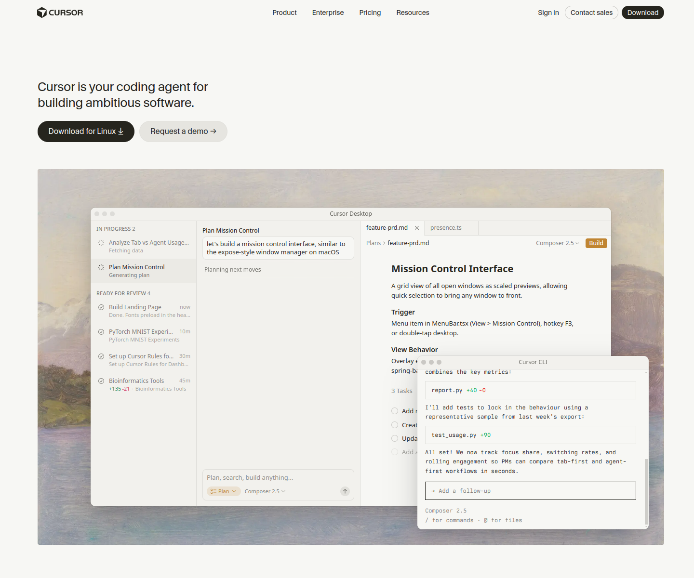Image resolution: width=694 pixels, height=578 pixels.
Task: Click the Download for Linux button
Action: [x=86, y=131]
